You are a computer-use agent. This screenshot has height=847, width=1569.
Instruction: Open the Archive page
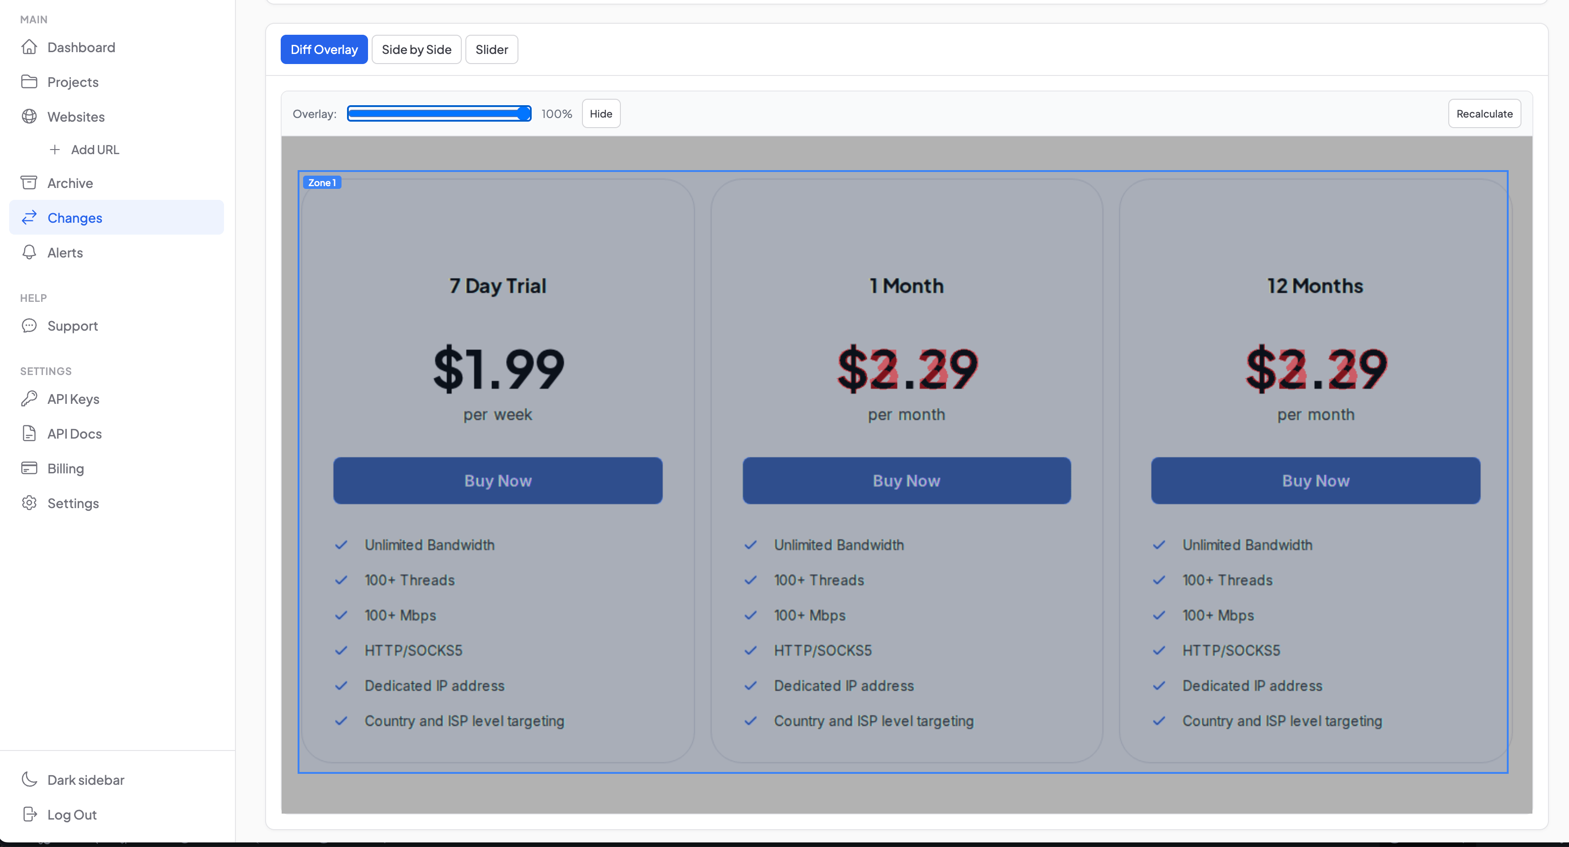(x=70, y=183)
